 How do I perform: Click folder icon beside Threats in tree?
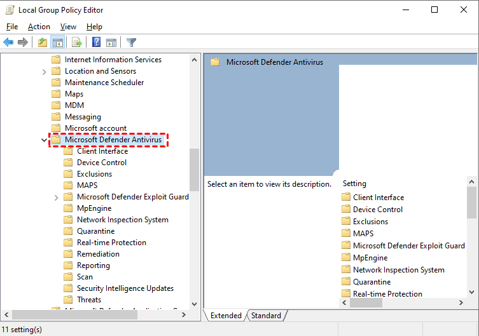[68, 299]
